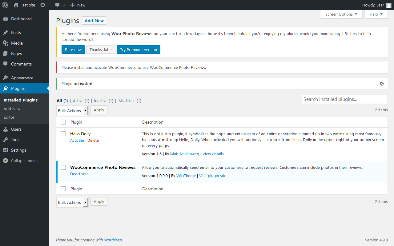Screen dimensions: 394x246
Task: Click the Users icon in sidebar
Action: (6, 129)
